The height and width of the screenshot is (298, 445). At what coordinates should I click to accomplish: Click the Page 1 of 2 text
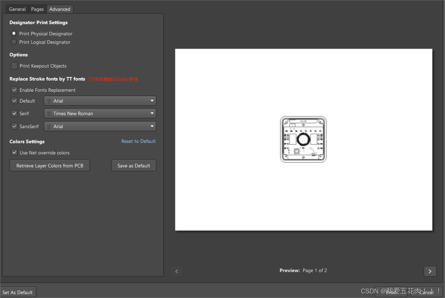coord(315,270)
